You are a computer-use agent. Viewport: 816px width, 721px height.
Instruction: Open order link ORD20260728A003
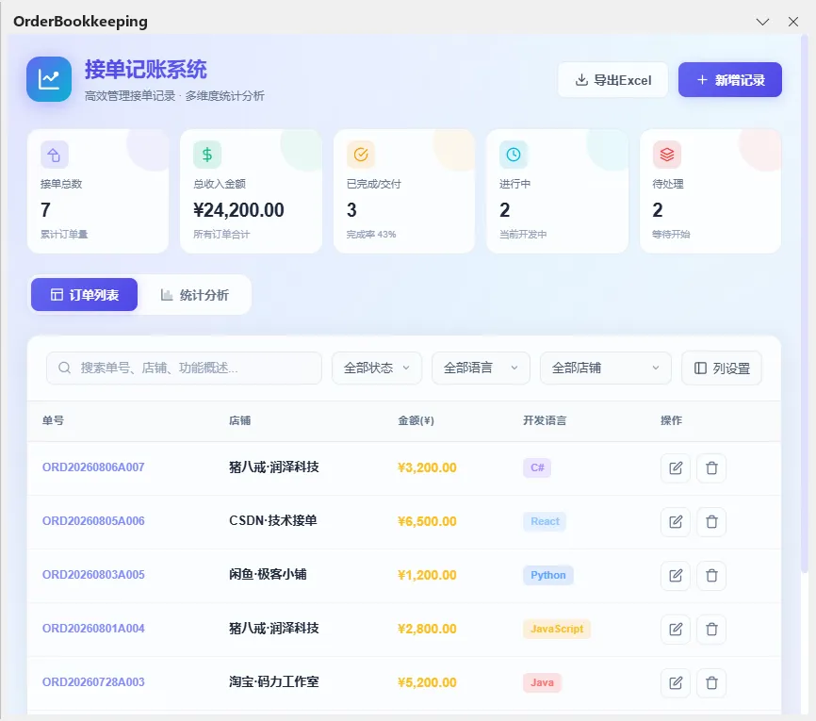[93, 682]
